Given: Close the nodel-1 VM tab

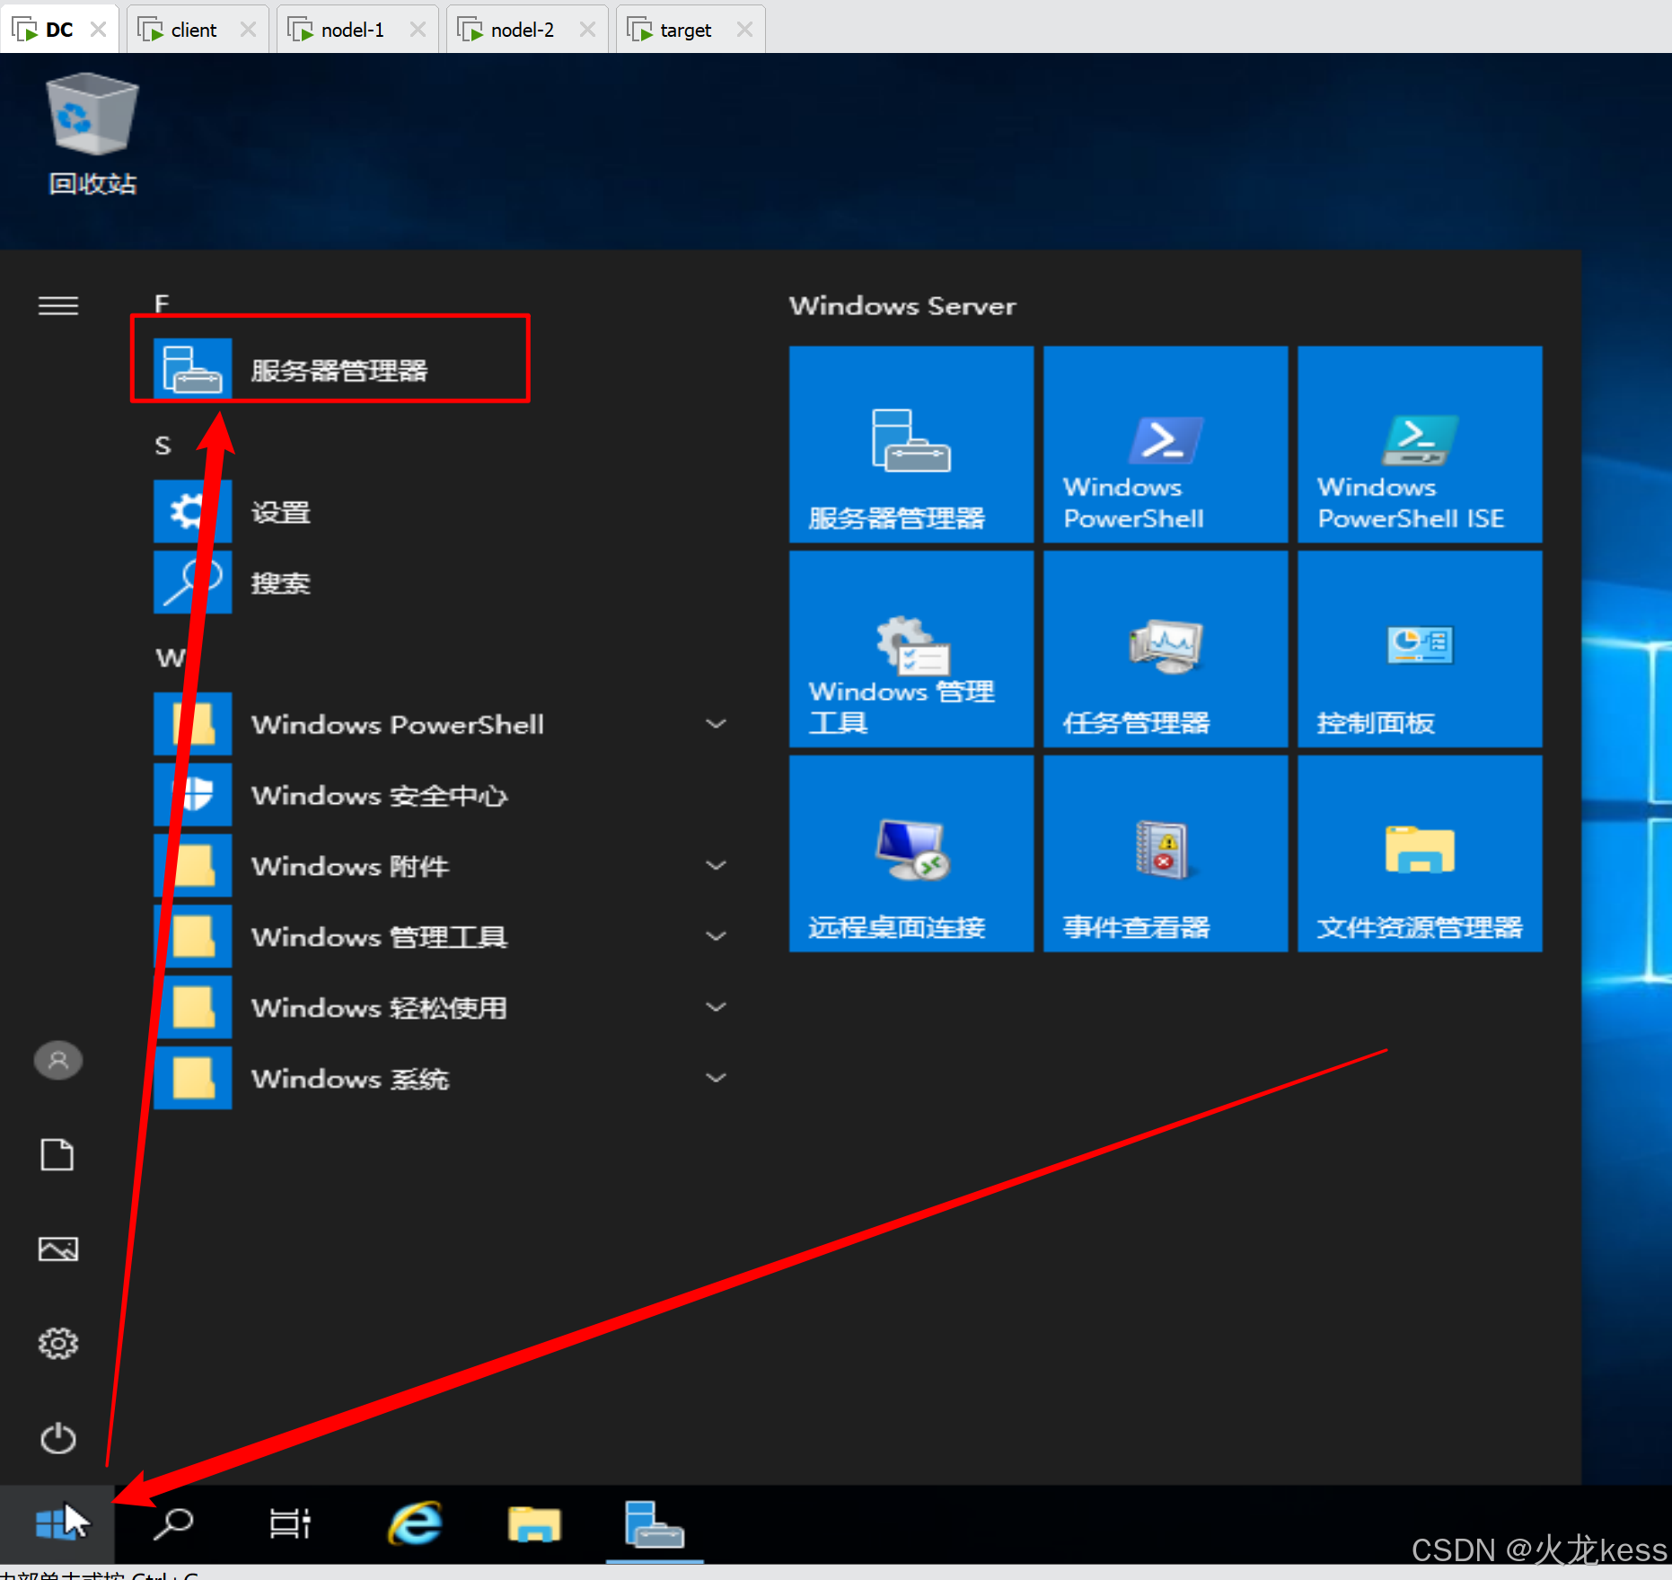Looking at the screenshot, I should pyautogui.click(x=418, y=30).
